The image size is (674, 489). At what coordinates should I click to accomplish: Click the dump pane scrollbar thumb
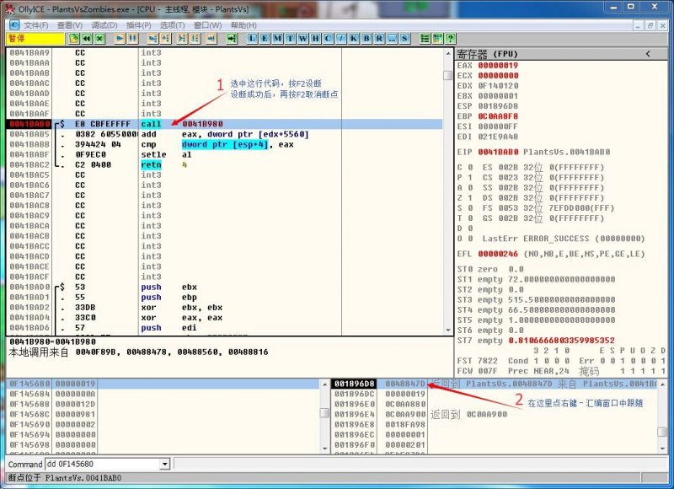[325, 413]
